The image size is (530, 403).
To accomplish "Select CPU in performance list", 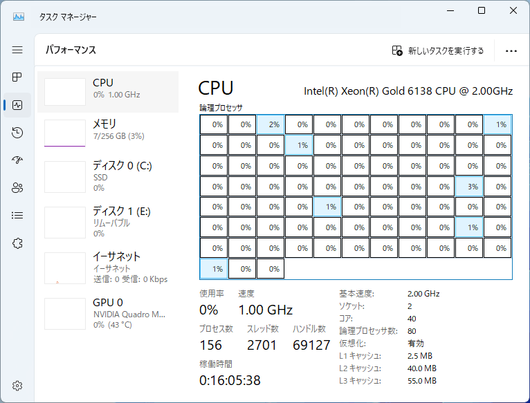I will [x=108, y=92].
